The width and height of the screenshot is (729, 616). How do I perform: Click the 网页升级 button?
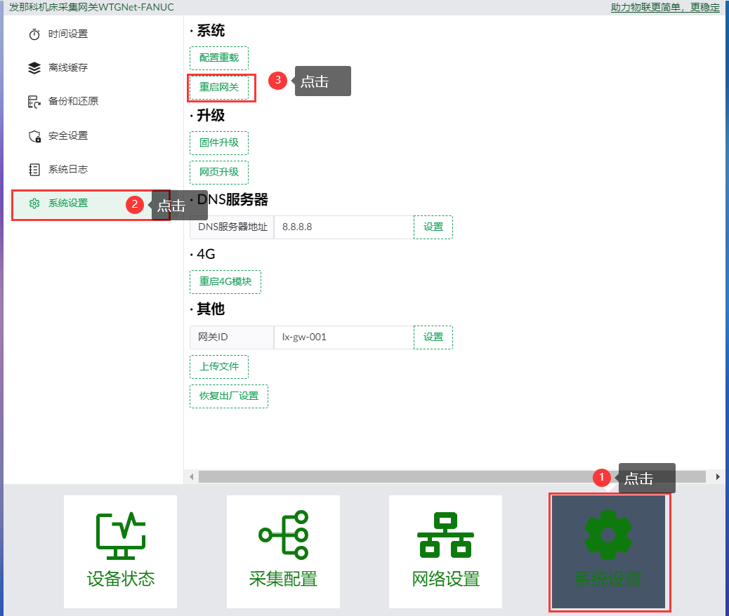219,173
